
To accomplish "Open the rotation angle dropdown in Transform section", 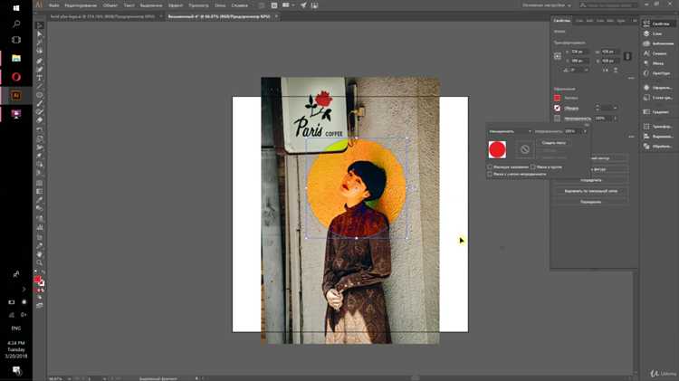I will tap(587, 70).
